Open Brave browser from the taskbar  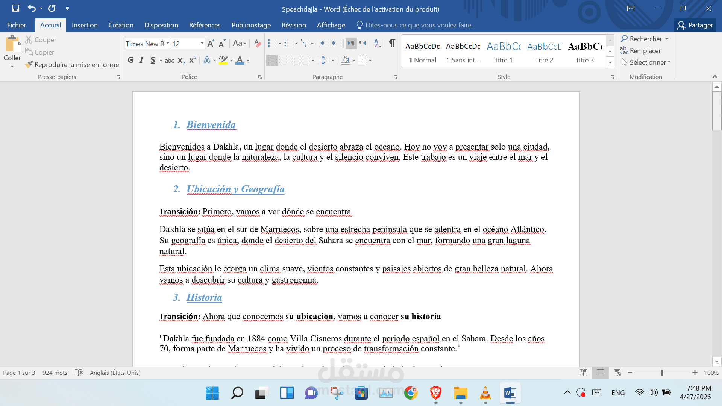click(x=436, y=393)
